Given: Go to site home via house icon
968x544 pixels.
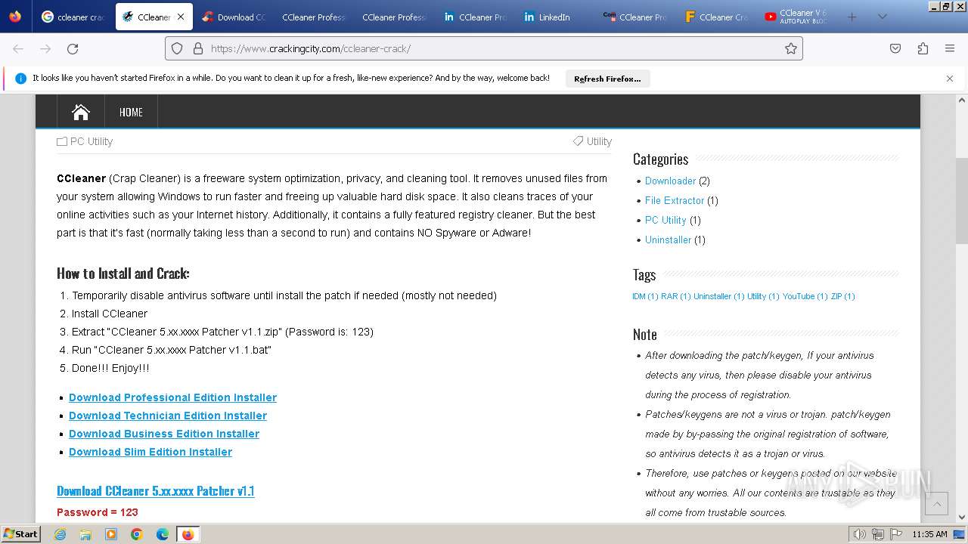Looking at the screenshot, I should [x=81, y=112].
